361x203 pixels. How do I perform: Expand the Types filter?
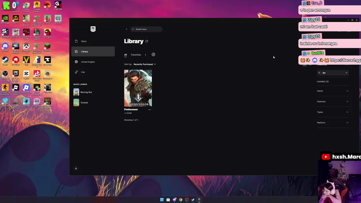pos(333,112)
